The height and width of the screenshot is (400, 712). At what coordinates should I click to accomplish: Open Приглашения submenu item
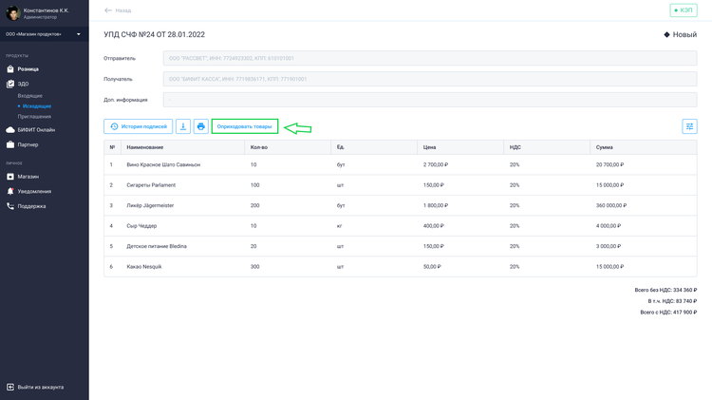pyautogui.click(x=34, y=117)
